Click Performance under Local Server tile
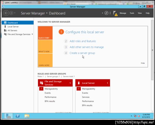Image resolution: width=155 pixels, height=125 pixels. click(x=88, y=101)
